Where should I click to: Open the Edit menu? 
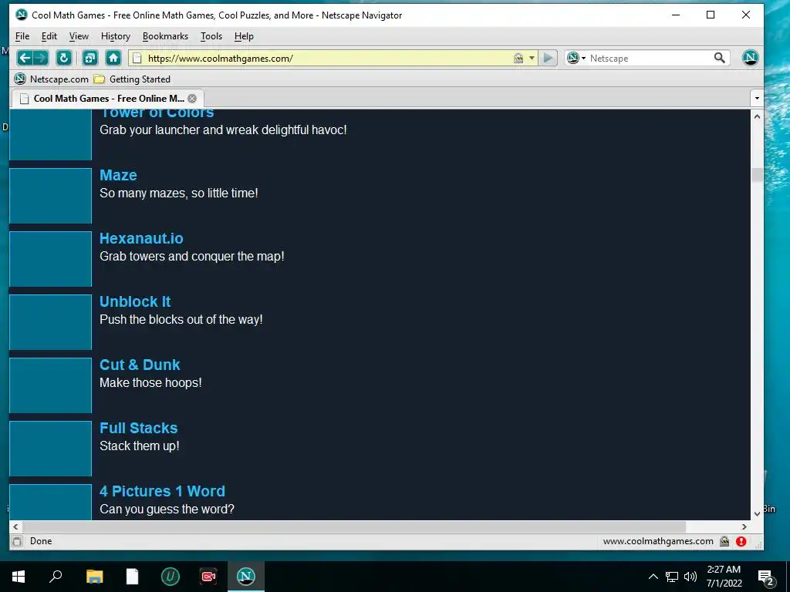point(49,36)
